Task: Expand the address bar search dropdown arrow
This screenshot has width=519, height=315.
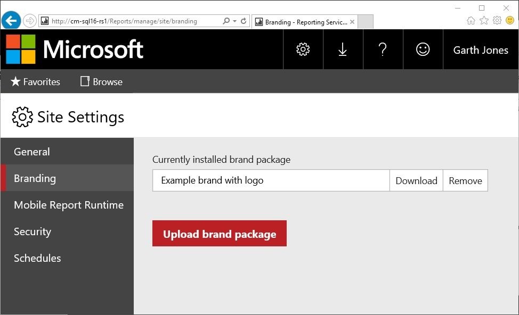Action: pyautogui.click(x=234, y=21)
